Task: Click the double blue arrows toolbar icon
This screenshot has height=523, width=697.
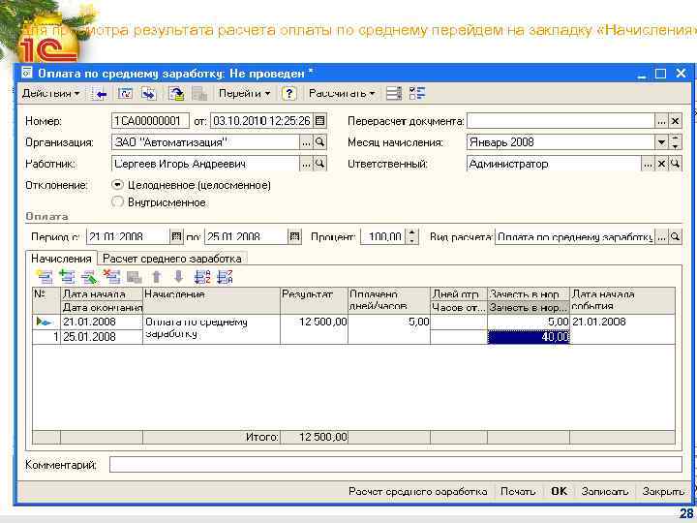Action: click(x=148, y=93)
